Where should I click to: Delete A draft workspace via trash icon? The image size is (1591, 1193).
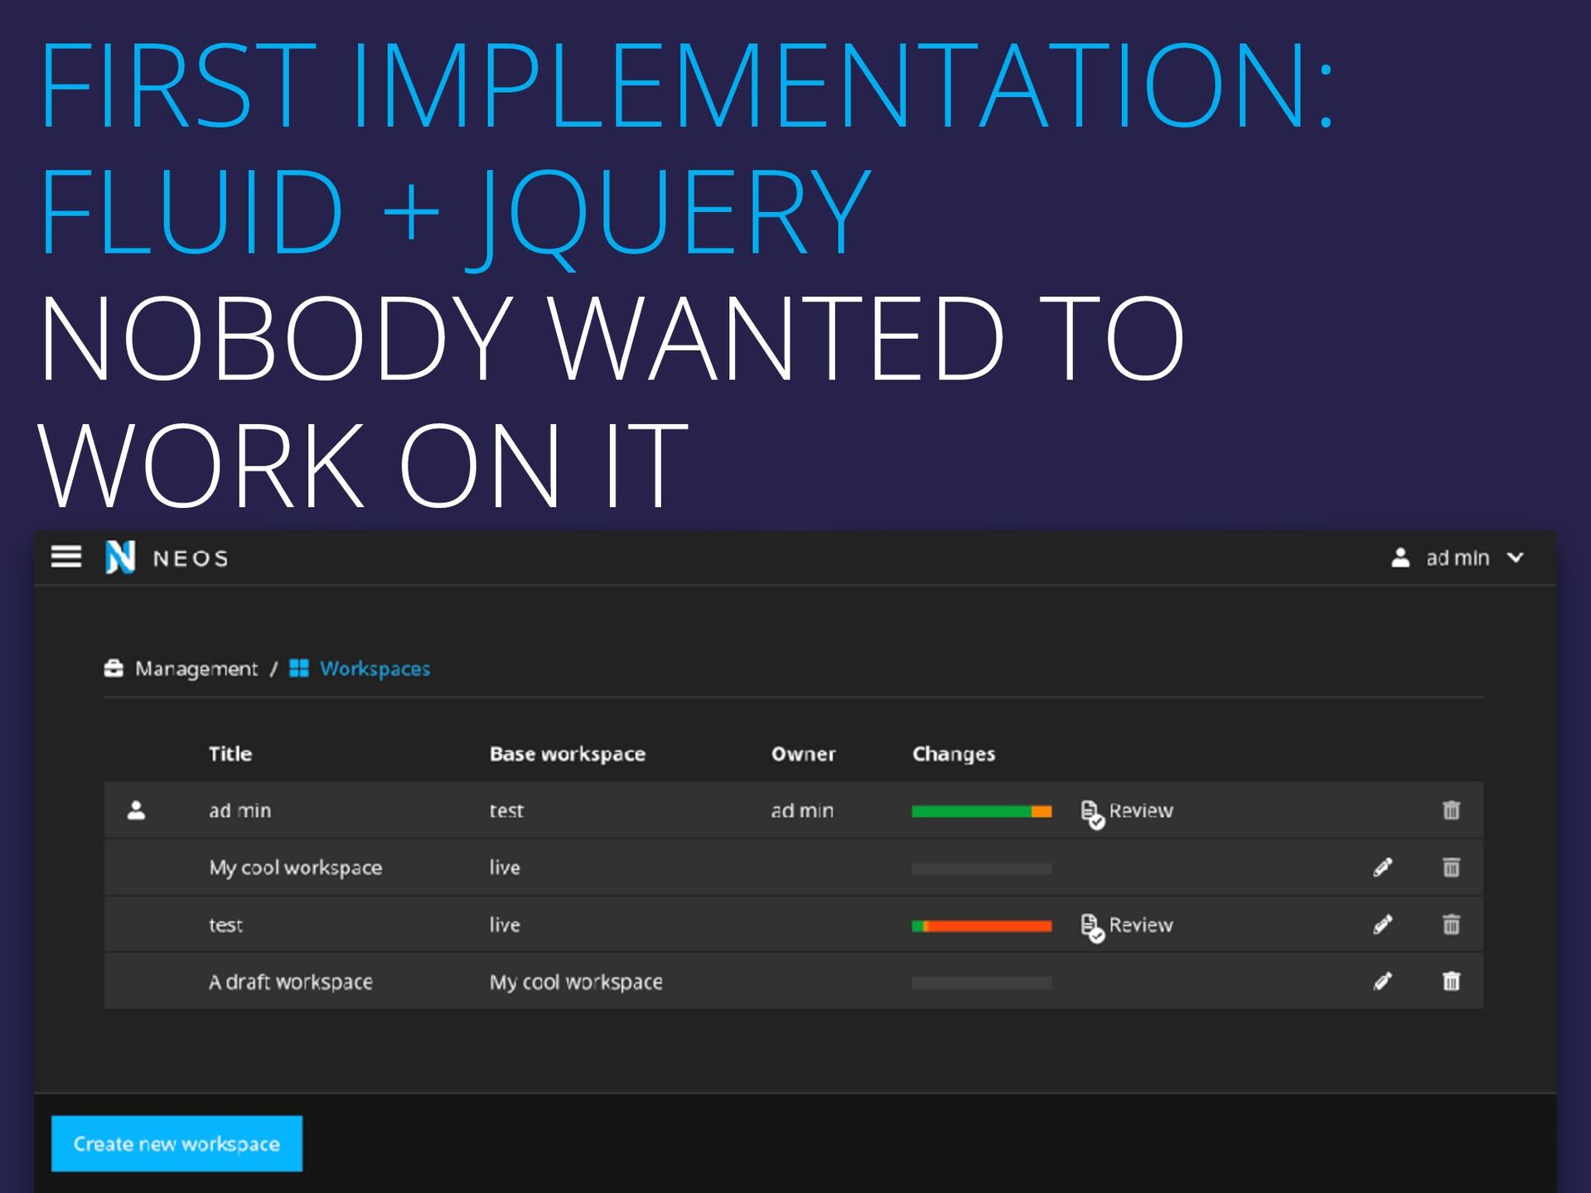[1451, 981]
